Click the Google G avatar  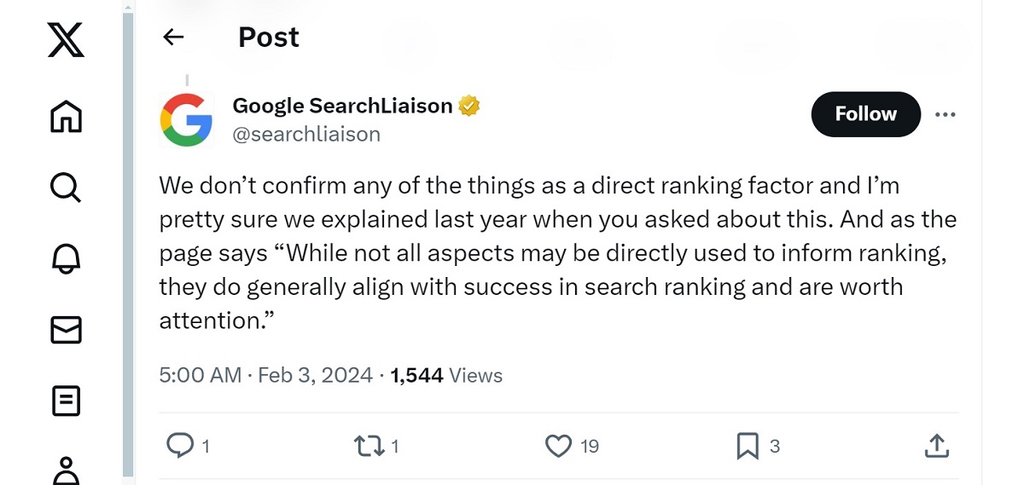186,120
